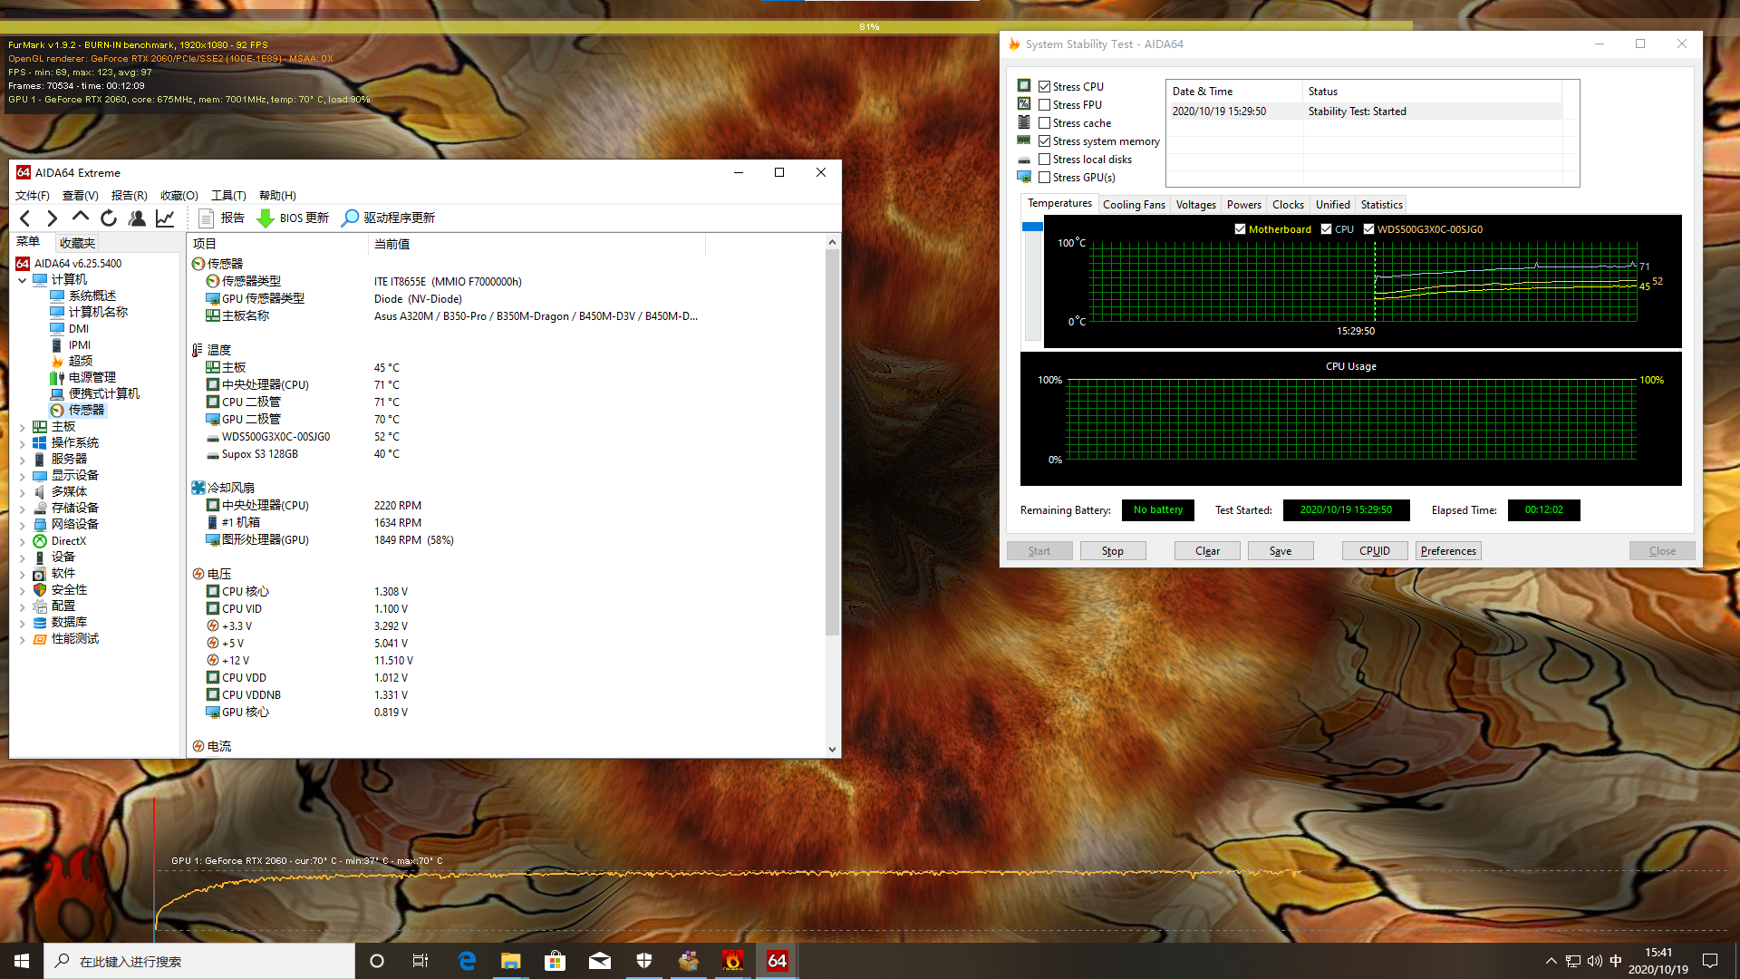
Task: Refresh the AIDA64 sensor page
Action: click(109, 218)
